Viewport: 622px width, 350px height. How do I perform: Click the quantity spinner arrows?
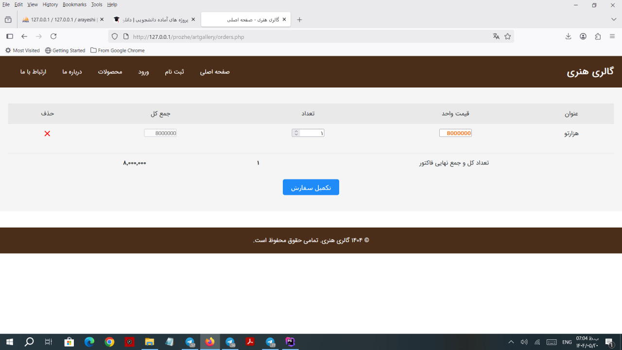pos(296,133)
